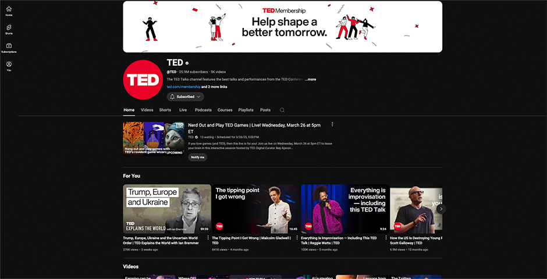The width and height of the screenshot is (547, 279).
Task: Switch to the Courses tab
Action: point(225,110)
